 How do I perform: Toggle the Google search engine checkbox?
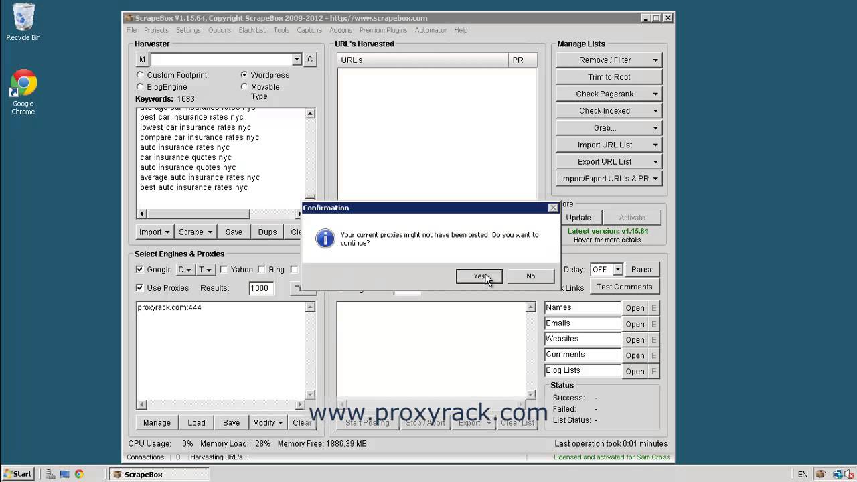coord(140,270)
